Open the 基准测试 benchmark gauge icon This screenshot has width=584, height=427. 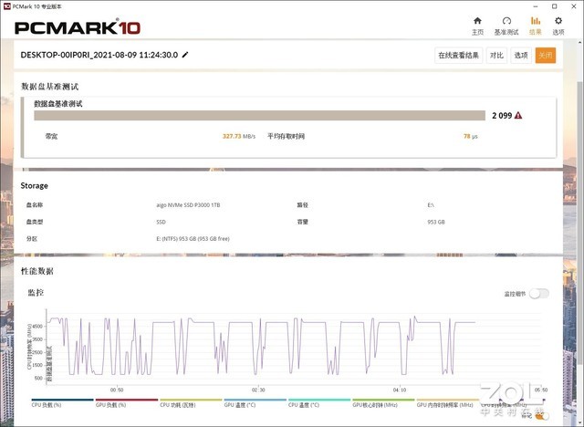pos(506,21)
